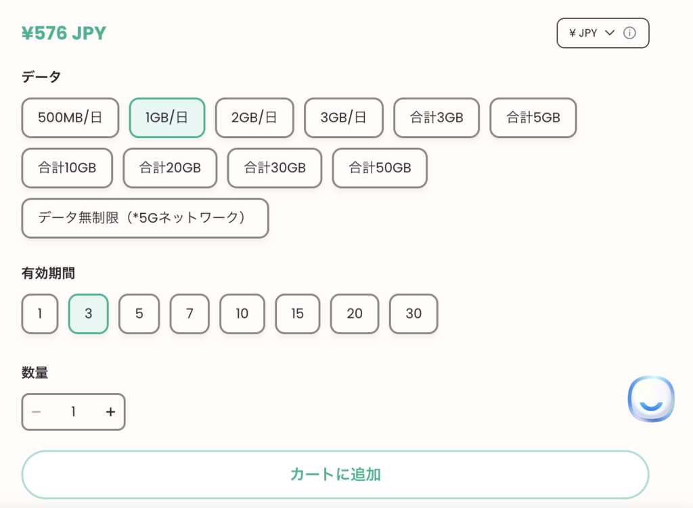The image size is (693, 508).
Task: Open the smiley chat assistant widget
Action: click(651, 399)
